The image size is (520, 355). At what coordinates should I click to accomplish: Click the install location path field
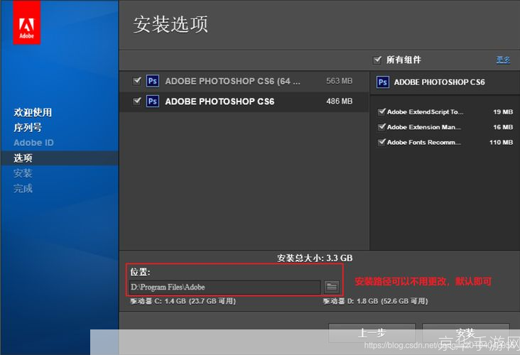(224, 287)
